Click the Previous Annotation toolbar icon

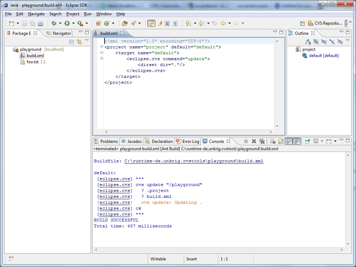pos(201,23)
